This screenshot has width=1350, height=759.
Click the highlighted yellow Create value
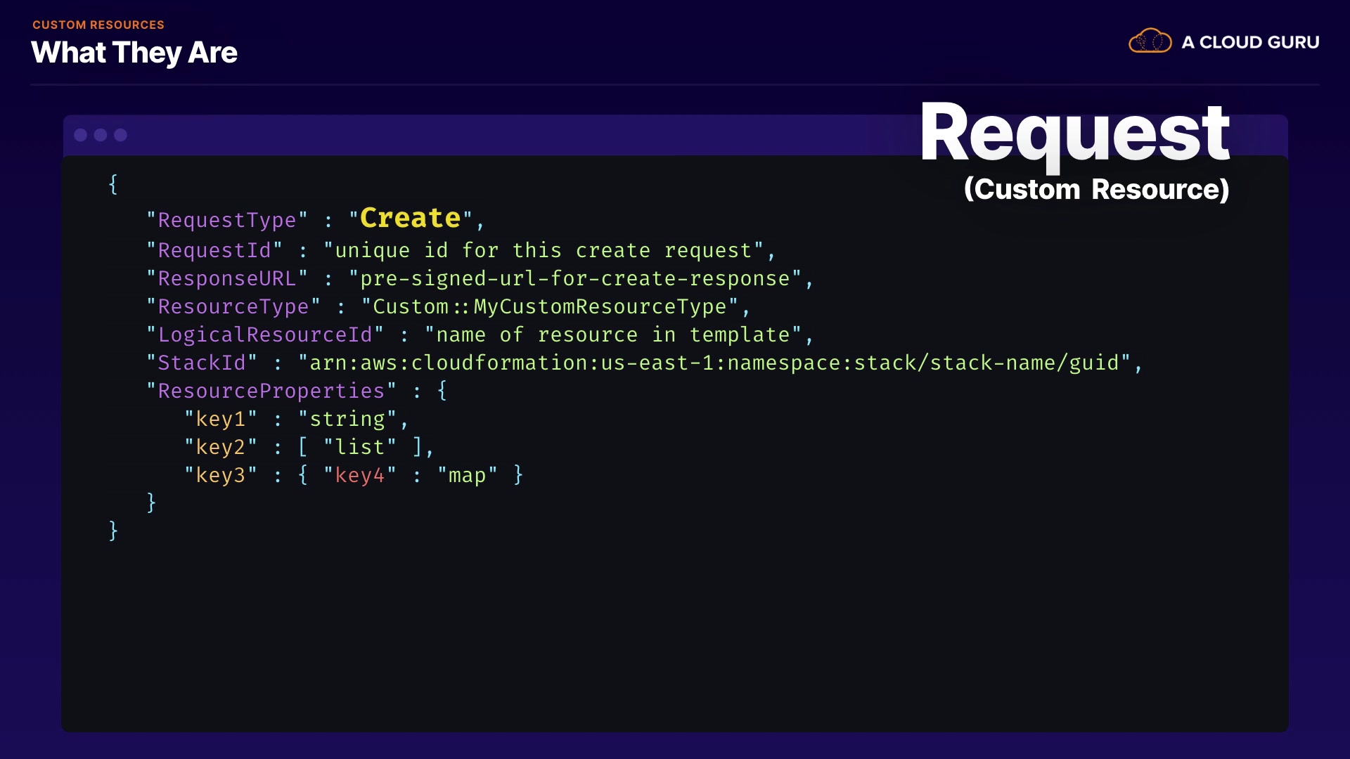410,219
